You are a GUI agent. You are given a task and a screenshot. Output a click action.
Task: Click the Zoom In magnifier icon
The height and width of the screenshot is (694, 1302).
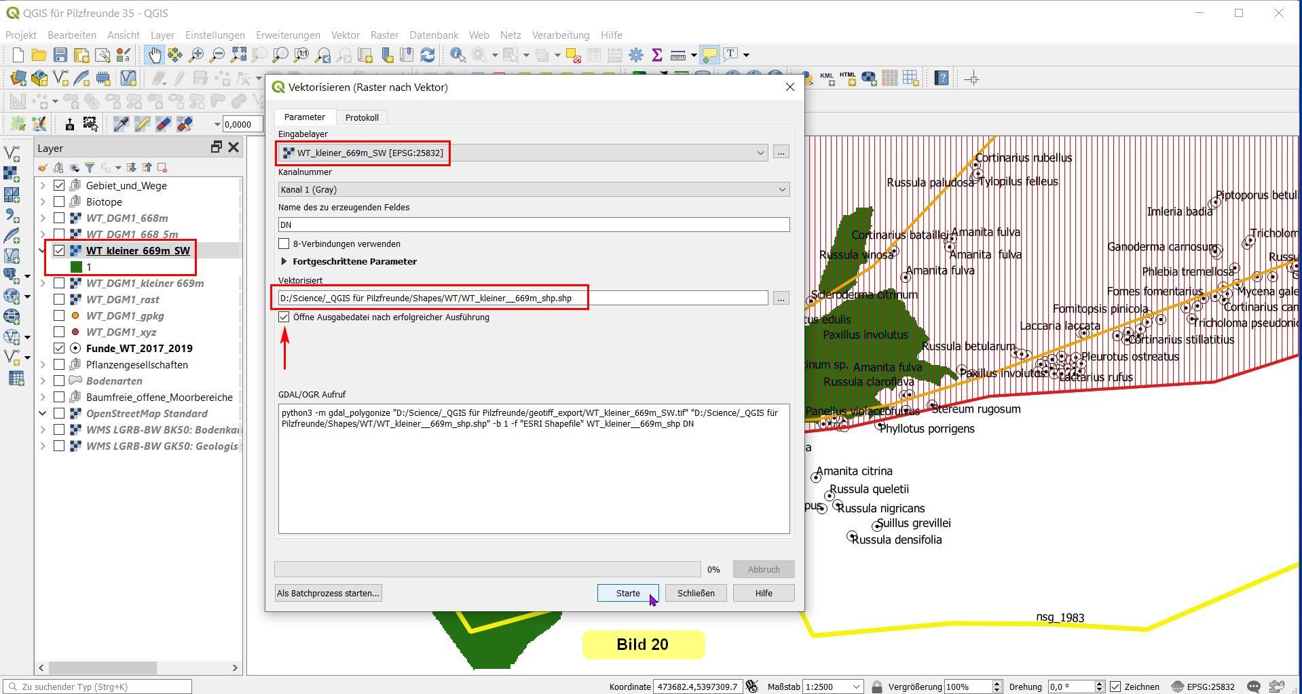point(196,55)
